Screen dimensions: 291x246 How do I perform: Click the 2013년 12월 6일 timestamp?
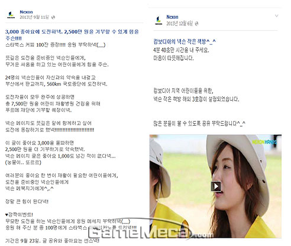click(x=180, y=24)
